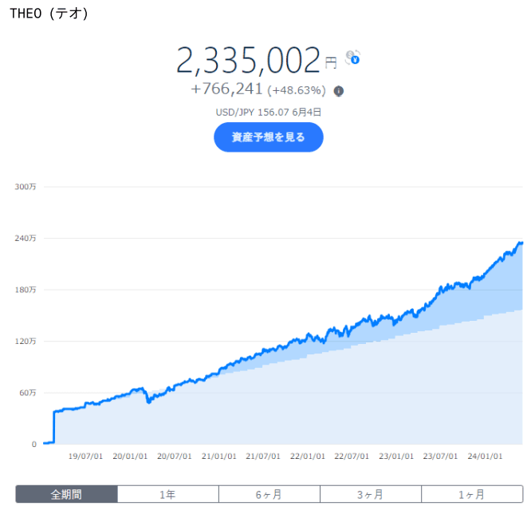Click the 22/01/01 date label on the chart axis

click(x=307, y=457)
